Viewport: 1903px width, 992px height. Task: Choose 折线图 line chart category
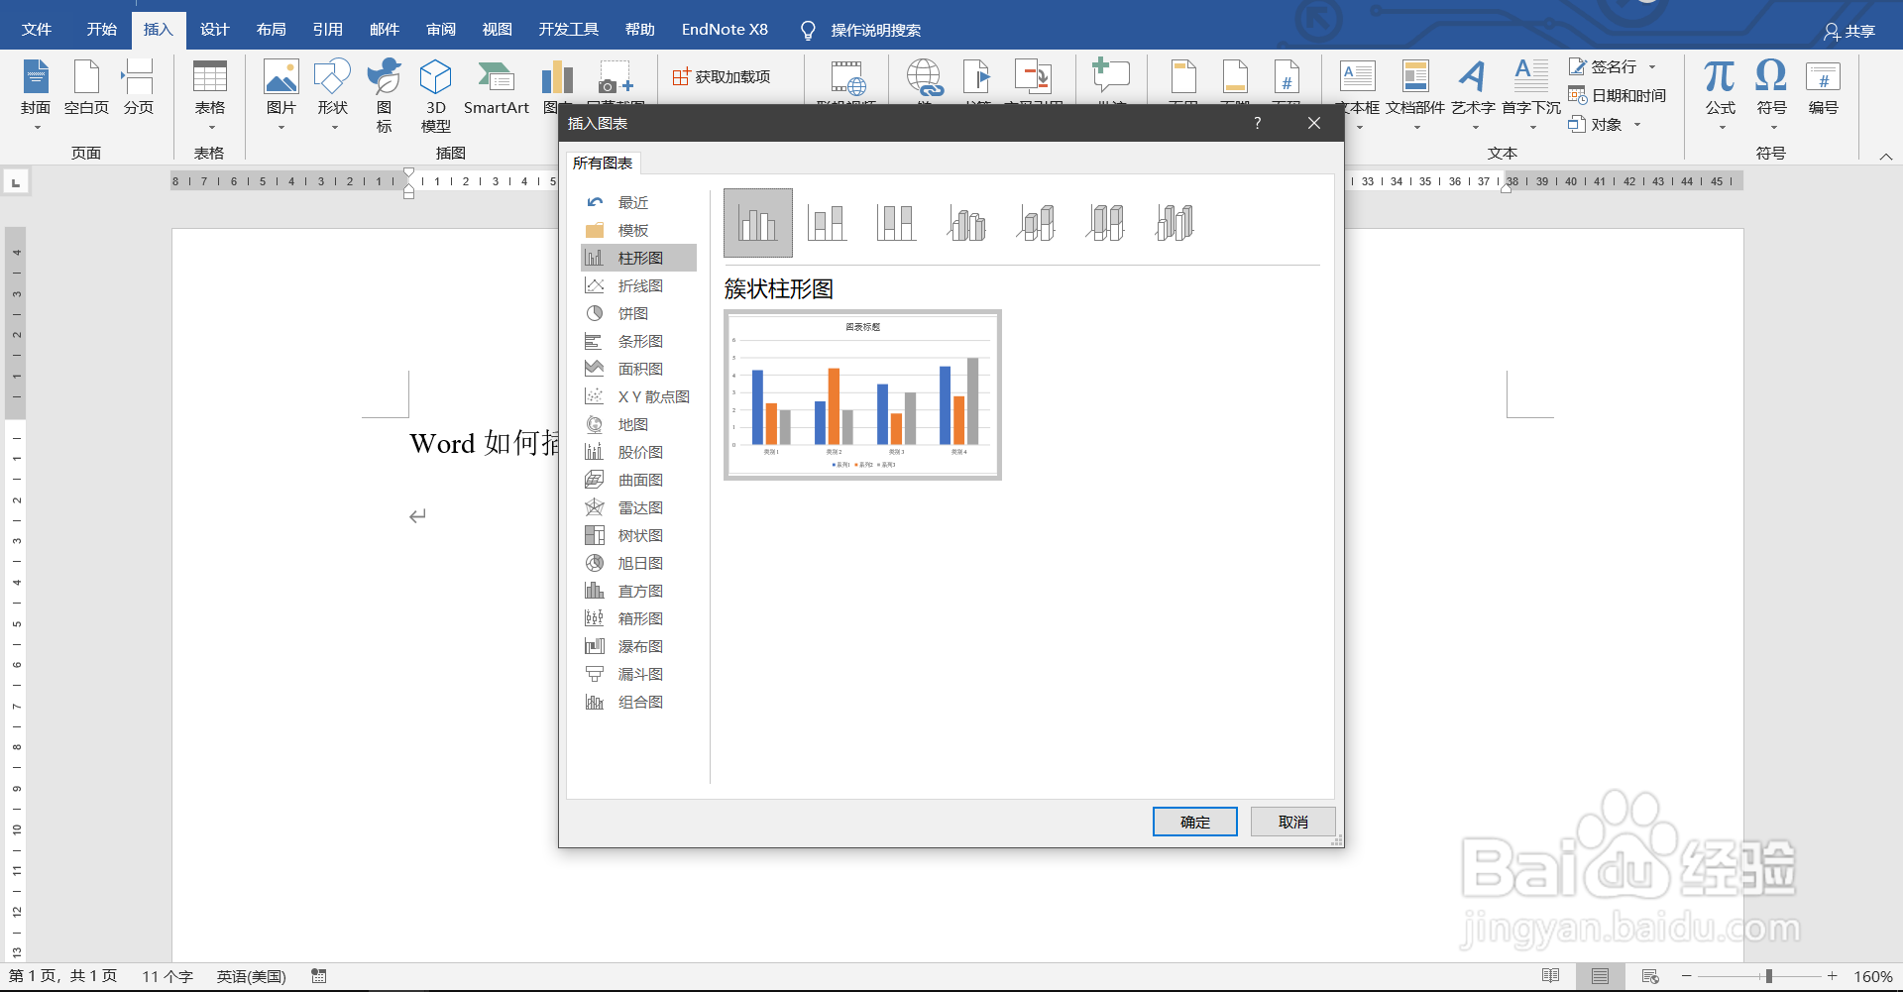(638, 285)
